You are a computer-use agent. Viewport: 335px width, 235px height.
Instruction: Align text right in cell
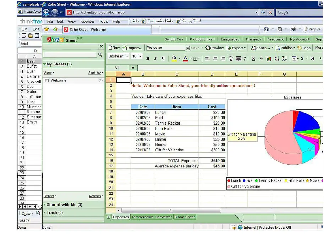(x=223, y=58)
